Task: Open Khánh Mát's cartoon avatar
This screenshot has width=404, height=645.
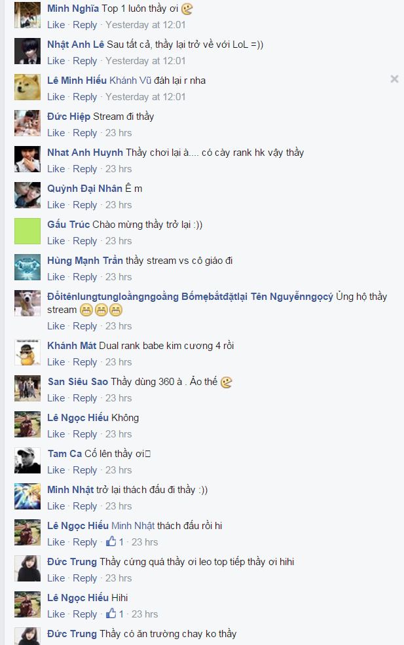Action: pyautogui.click(x=28, y=352)
